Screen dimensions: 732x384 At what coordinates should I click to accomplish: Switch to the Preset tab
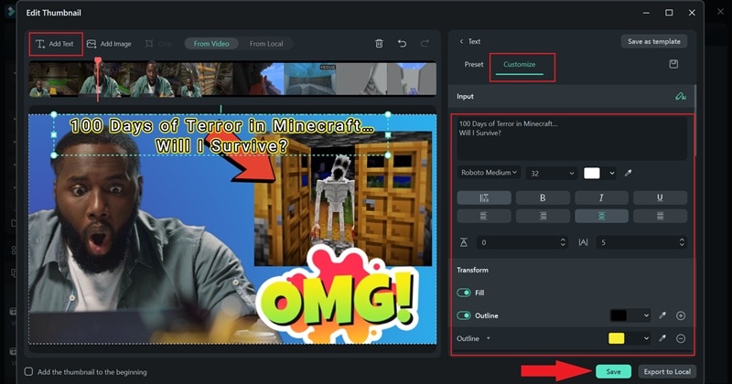474,65
